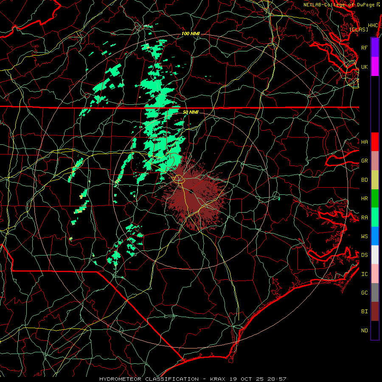
Task: Click the IC legend label
Action: pyautogui.click(x=365, y=274)
